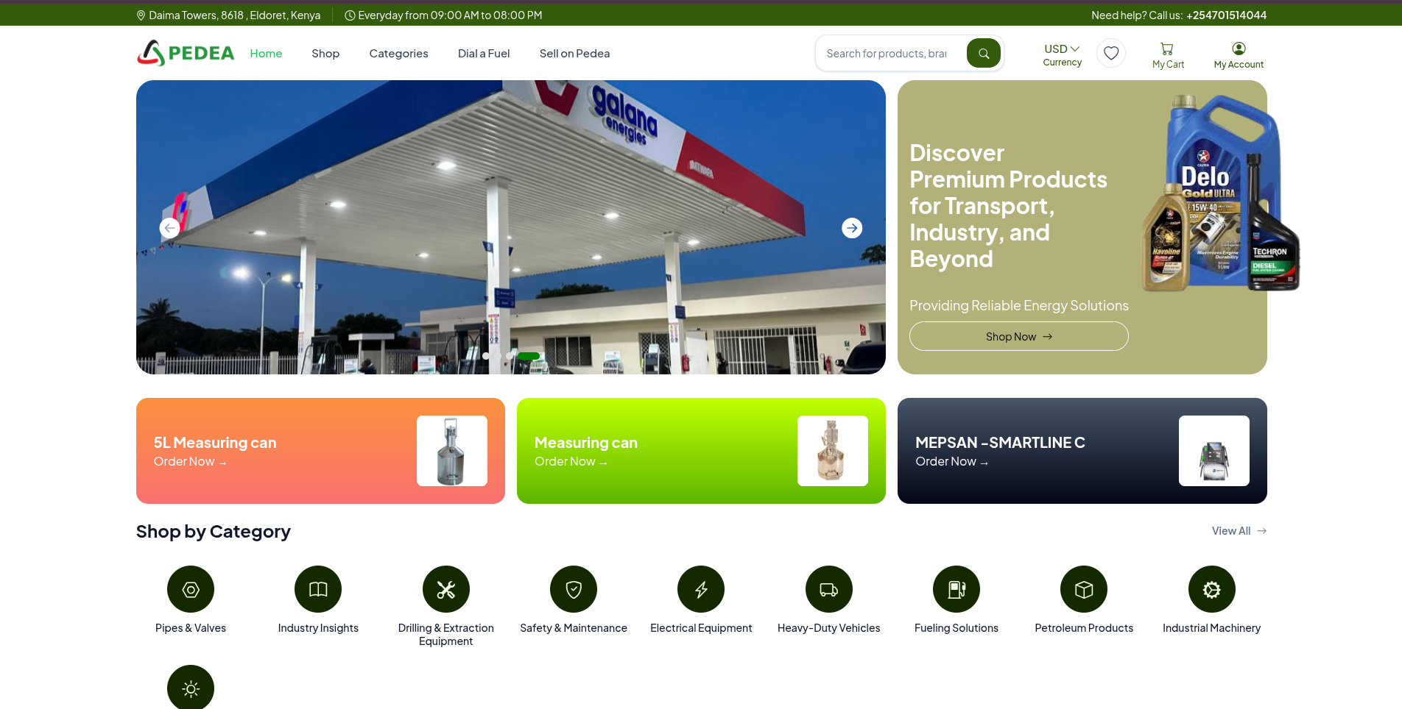Click the Petroleum Products category icon

point(1083,589)
